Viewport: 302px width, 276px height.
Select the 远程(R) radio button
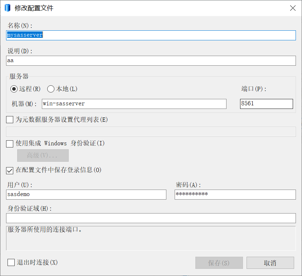point(14,89)
